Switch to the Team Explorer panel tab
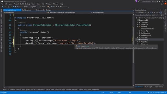The width and height of the screenshot is (167, 94). click(x=149, y=87)
